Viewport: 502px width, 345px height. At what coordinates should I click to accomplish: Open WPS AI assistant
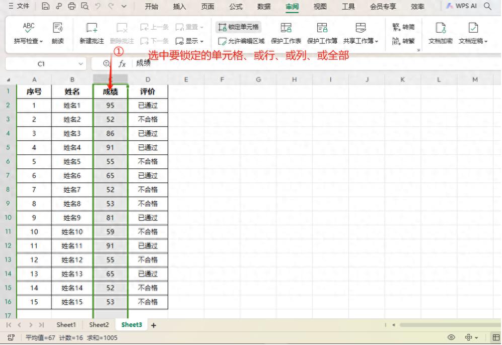(x=461, y=6)
